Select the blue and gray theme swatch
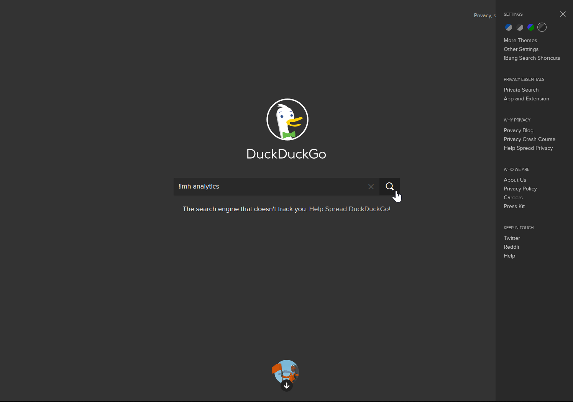This screenshot has height=402, width=573. [x=509, y=27]
